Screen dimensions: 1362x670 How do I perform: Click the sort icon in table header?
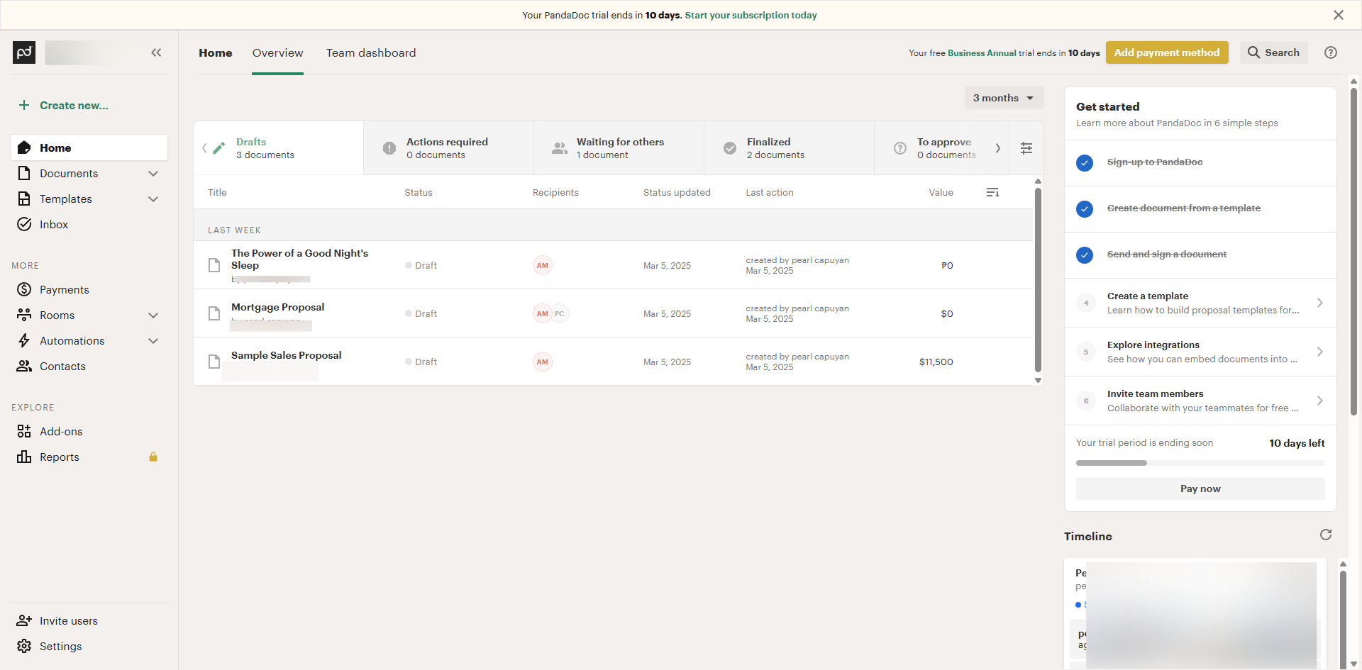992,193
